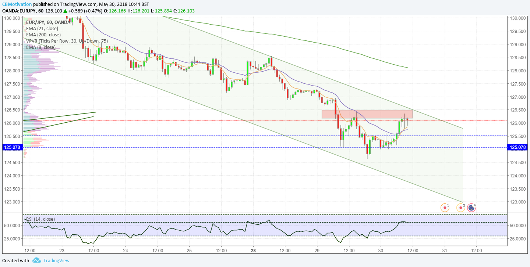Select the RSI (14, close) indicator label
This screenshot has height=267, width=530.
40,219
